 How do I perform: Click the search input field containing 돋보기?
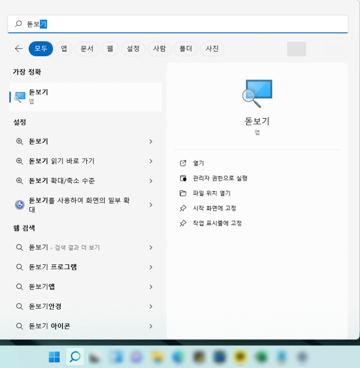pos(178,24)
